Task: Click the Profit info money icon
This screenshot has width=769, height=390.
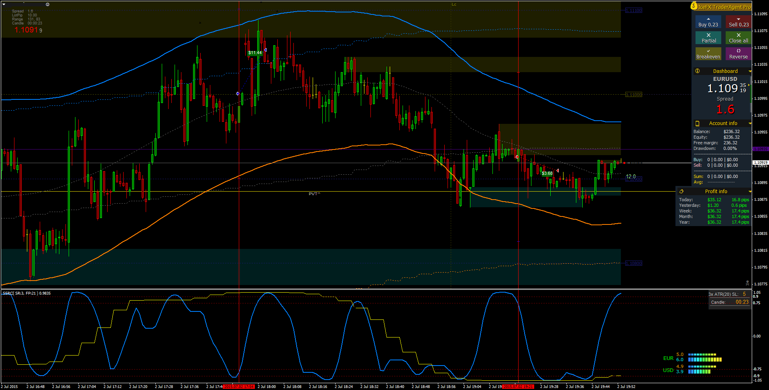Action: [681, 192]
